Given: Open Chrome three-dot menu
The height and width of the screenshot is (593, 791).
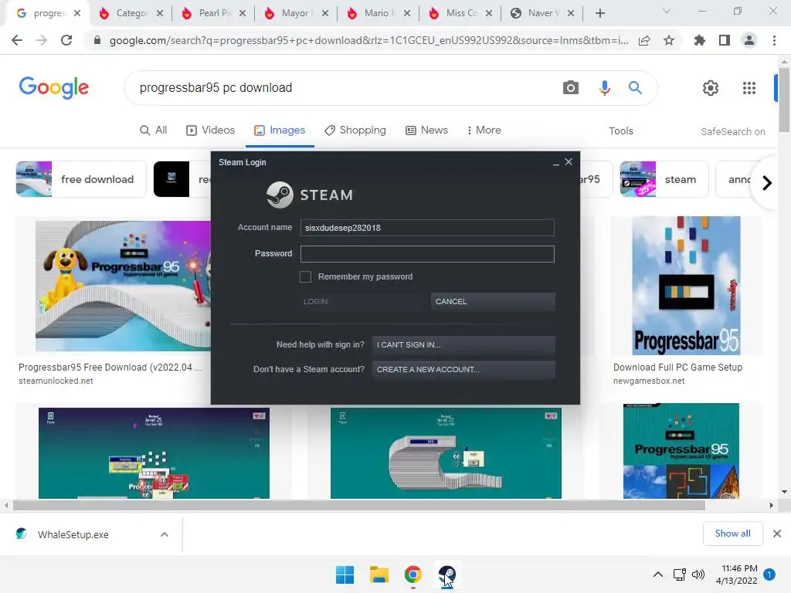Looking at the screenshot, I should click(774, 40).
